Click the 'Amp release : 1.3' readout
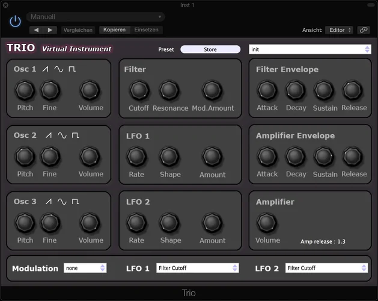Image resolution: width=378 pixels, height=301 pixels. 323,241
